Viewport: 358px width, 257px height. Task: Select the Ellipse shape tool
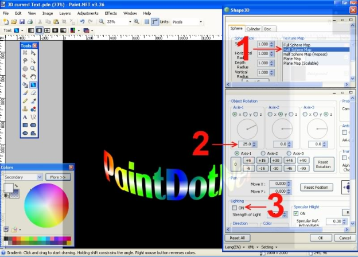click(x=25, y=133)
